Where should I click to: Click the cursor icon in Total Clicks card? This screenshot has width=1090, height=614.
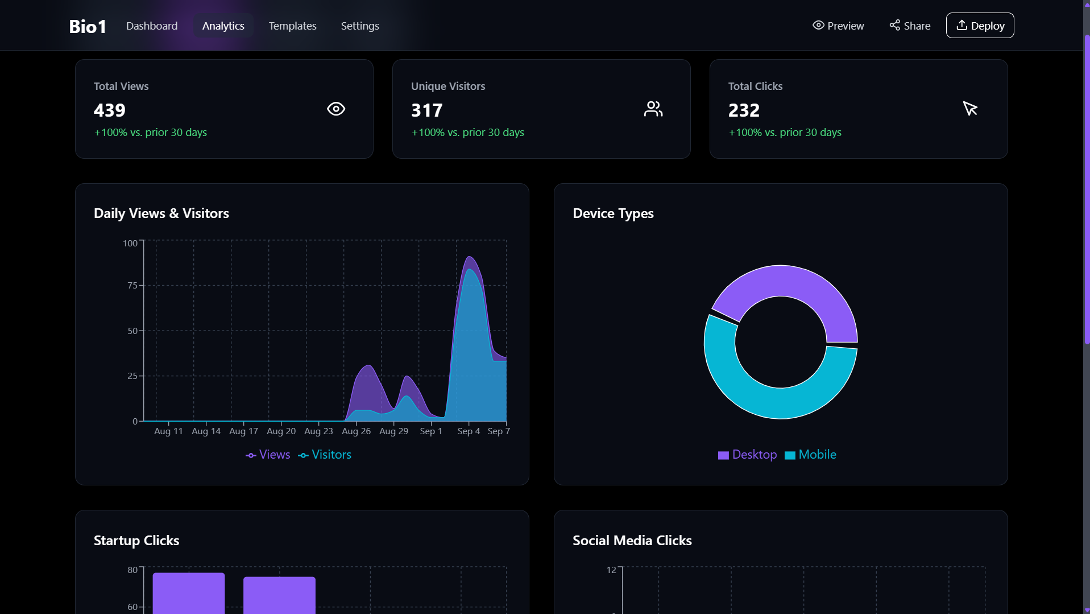pyautogui.click(x=970, y=108)
